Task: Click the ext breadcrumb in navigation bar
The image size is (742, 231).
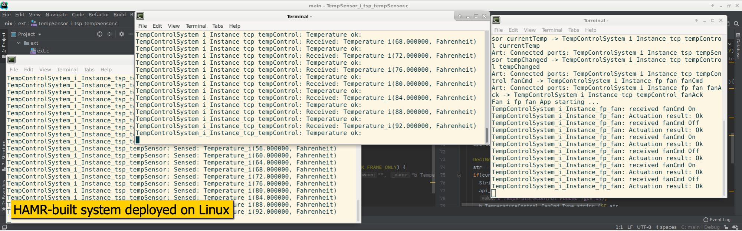Action: (22, 24)
